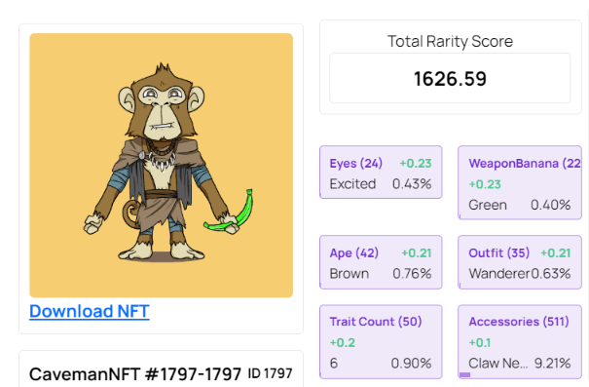Viewport: 589px width, 387px height.
Task: Click the Total Rarity Score heading
Action: pos(450,41)
